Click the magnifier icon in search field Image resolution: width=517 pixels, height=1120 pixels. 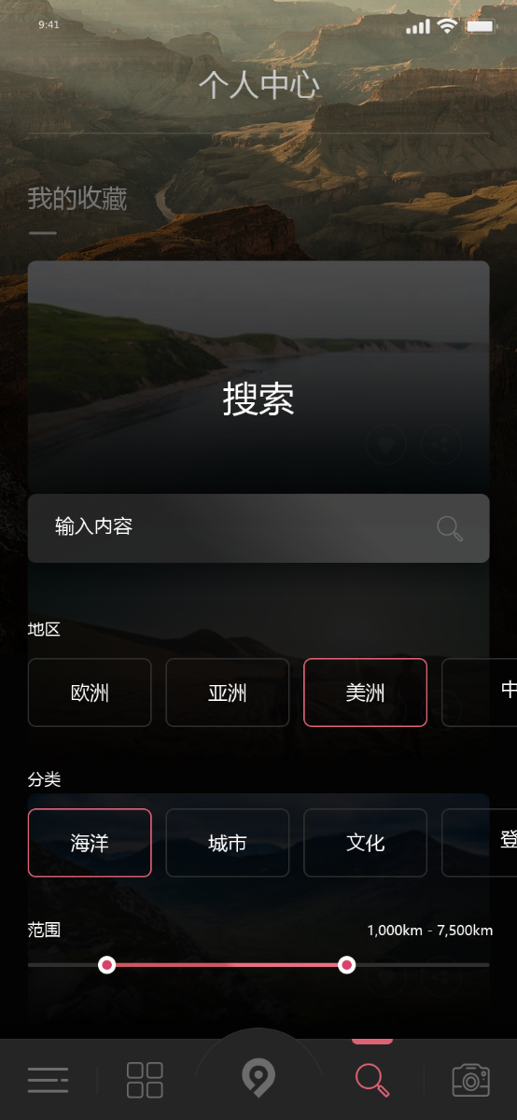point(450,528)
